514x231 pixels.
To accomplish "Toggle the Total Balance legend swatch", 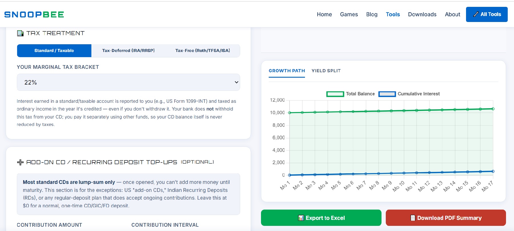I will tap(335, 94).
